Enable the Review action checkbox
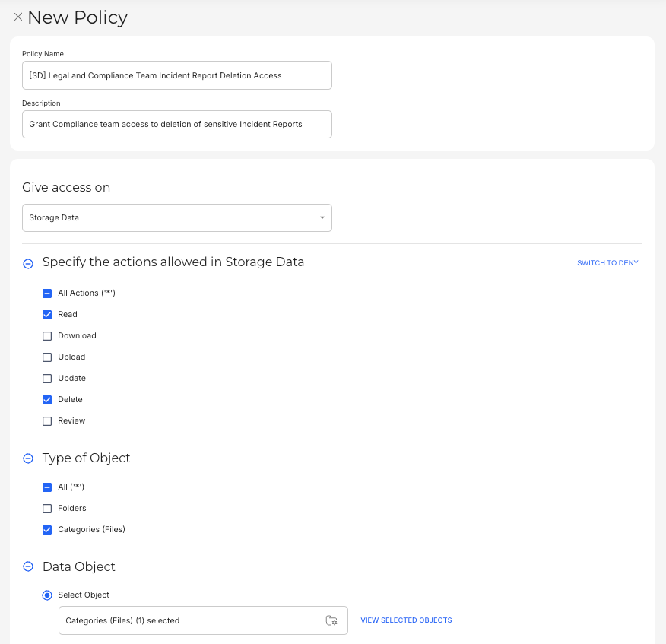The width and height of the screenshot is (666, 644). pos(47,420)
